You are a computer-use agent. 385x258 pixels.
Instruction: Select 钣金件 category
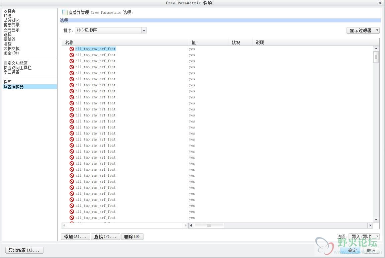(11, 53)
